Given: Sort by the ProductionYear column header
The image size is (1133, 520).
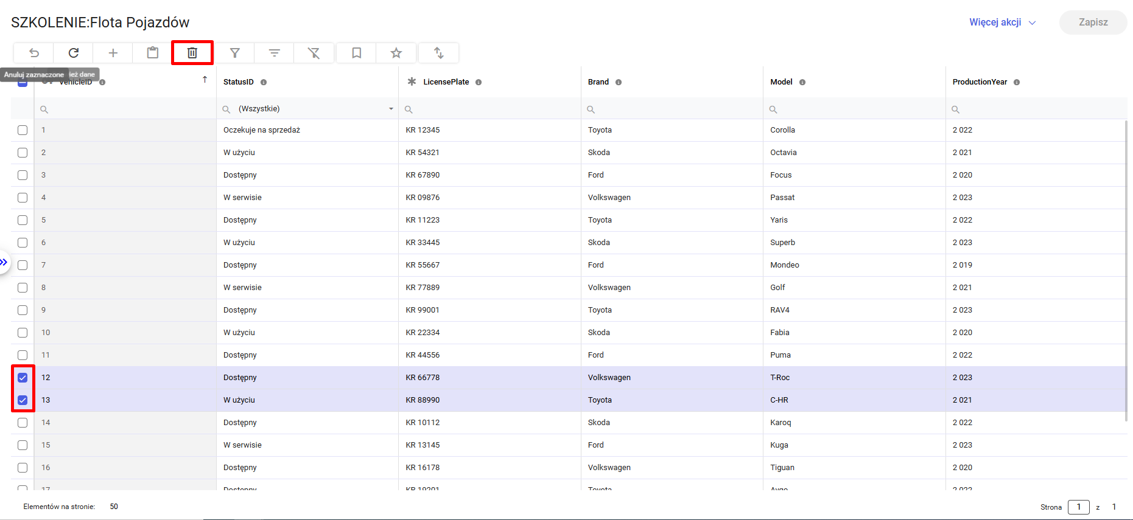Looking at the screenshot, I should pos(980,82).
